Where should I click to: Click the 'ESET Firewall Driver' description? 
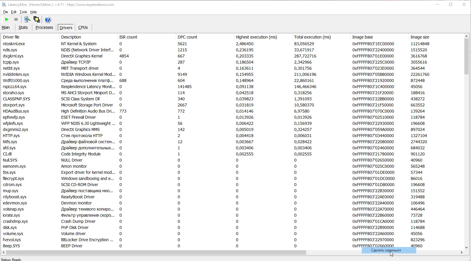(78, 117)
